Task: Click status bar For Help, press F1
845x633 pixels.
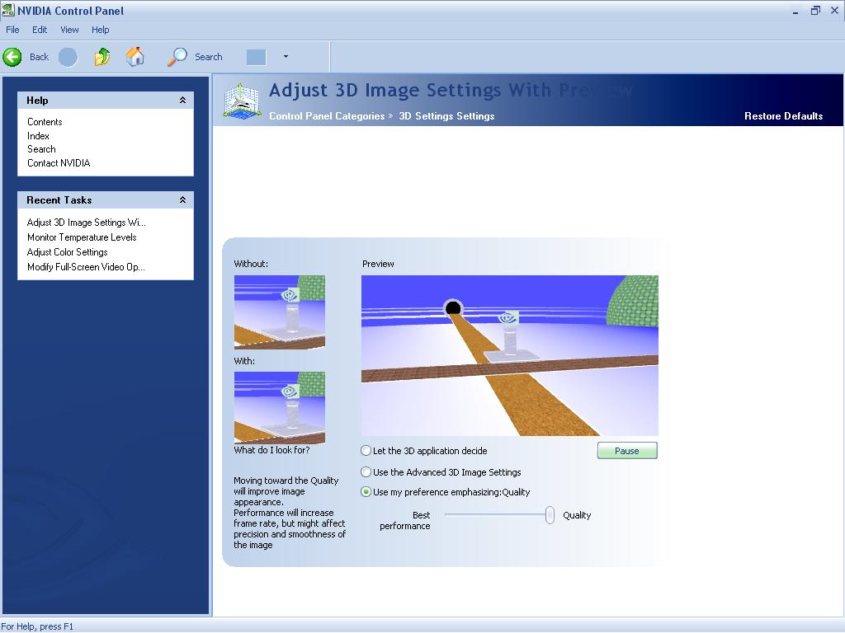Action: tap(36, 626)
